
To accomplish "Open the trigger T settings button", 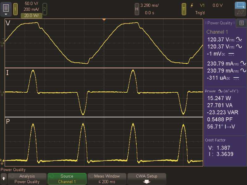I will 184,9.
